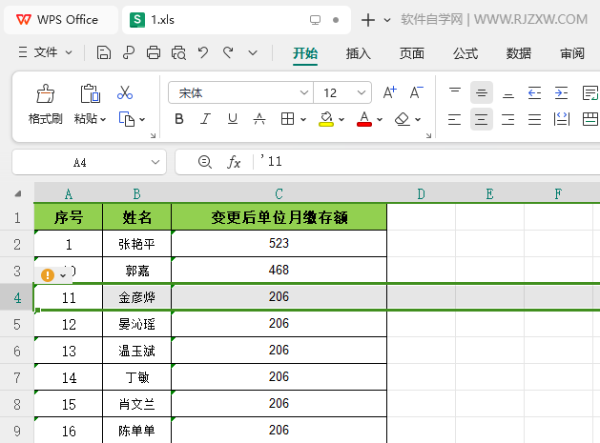This screenshot has width=600, height=443.
Task: Toggle Bold formatting
Action: point(178,119)
